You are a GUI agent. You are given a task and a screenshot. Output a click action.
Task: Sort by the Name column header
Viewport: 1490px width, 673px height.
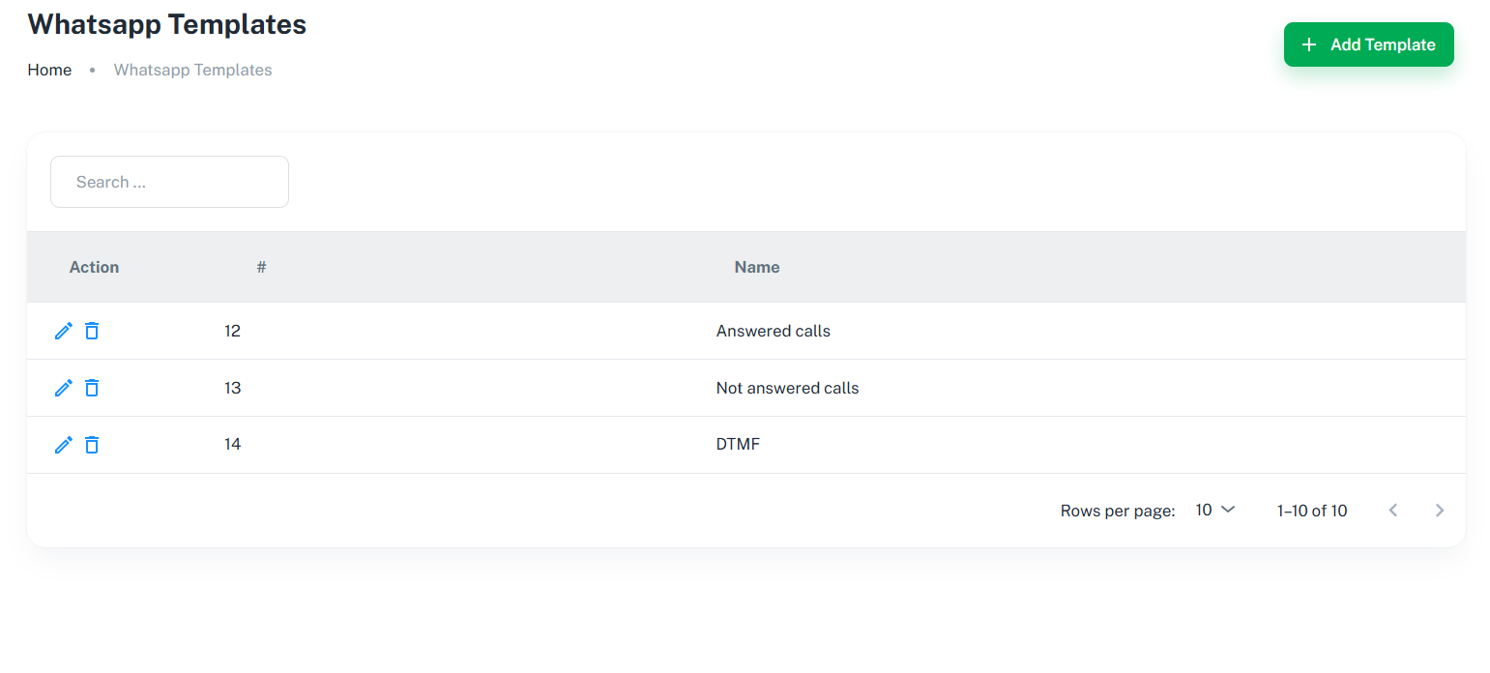point(756,267)
